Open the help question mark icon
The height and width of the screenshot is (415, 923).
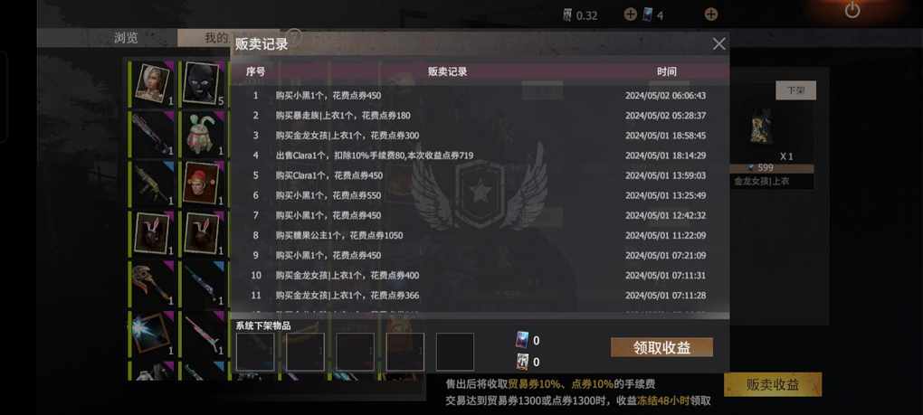(x=295, y=36)
